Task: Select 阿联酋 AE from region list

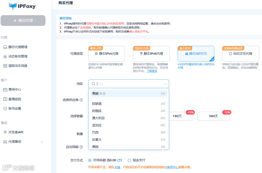Action: coord(129,104)
